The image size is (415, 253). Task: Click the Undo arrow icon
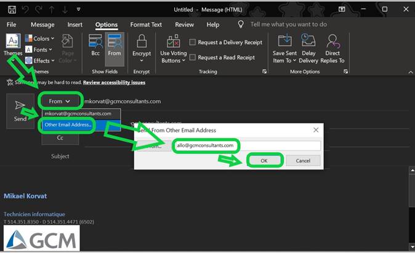tap(25, 10)
